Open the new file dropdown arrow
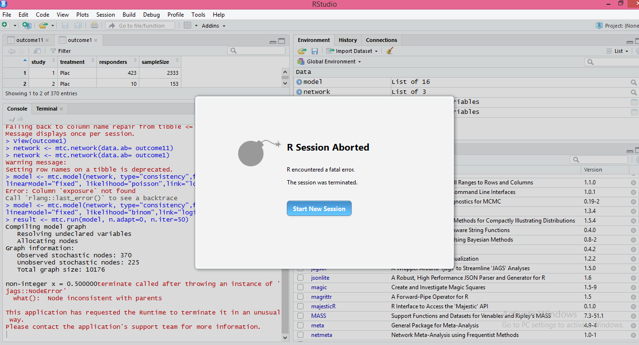Image resolution: width=639 pixels, height=345 pixels. (x=15, y=26)
